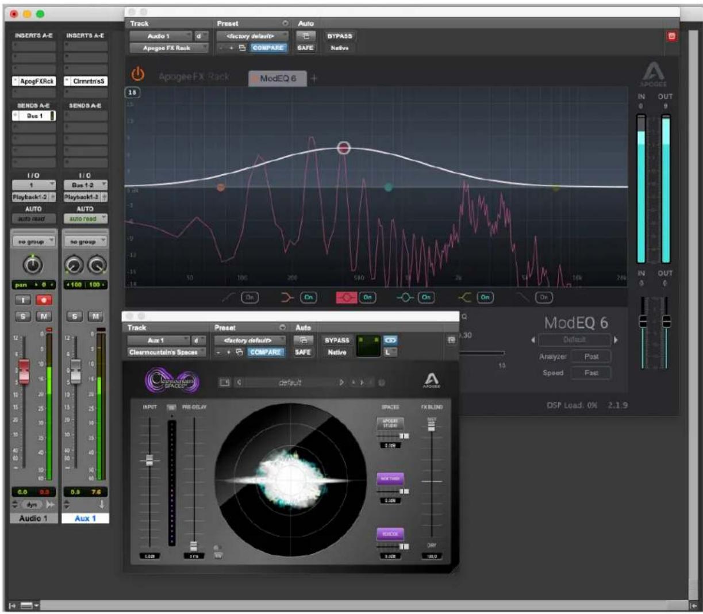Select the Audio 1 track name

[34, 519]
